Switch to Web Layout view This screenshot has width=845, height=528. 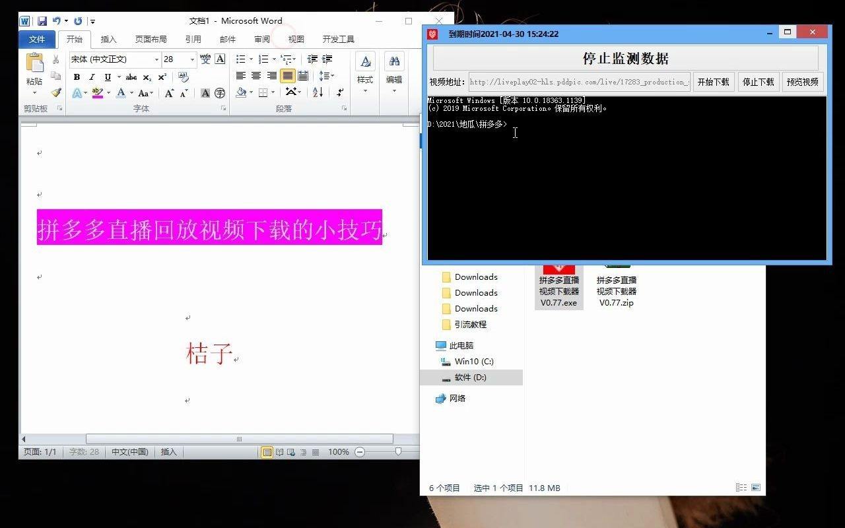tap(291, 452)
